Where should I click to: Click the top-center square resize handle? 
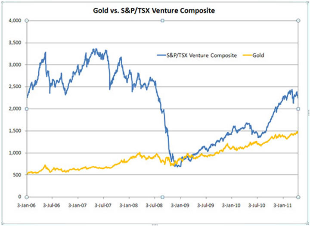(162, 20)
